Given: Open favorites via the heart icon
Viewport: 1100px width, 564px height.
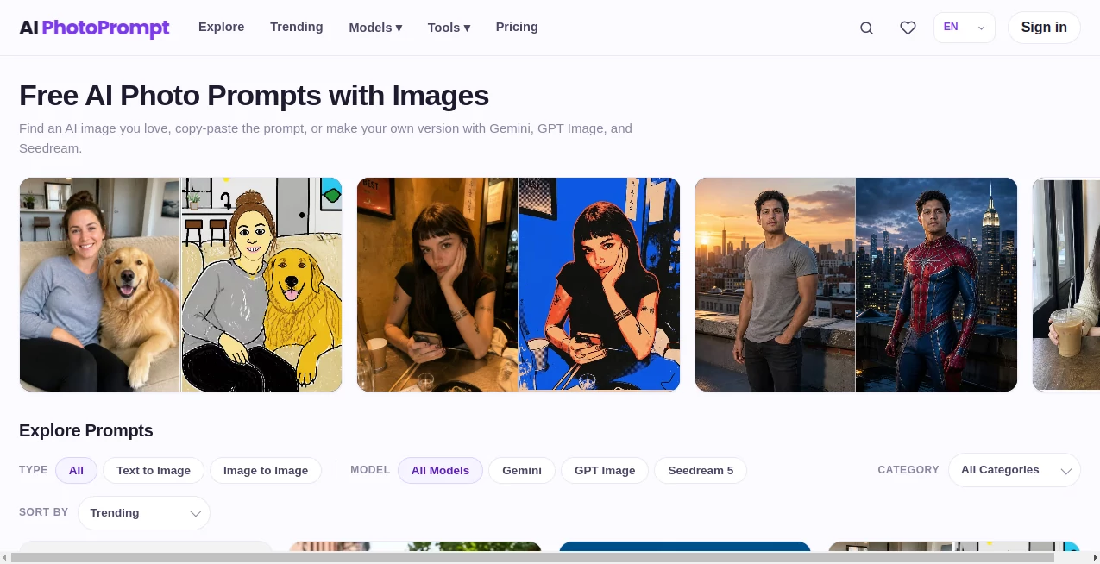Looking at the screenshot, I should click(908, 28).
